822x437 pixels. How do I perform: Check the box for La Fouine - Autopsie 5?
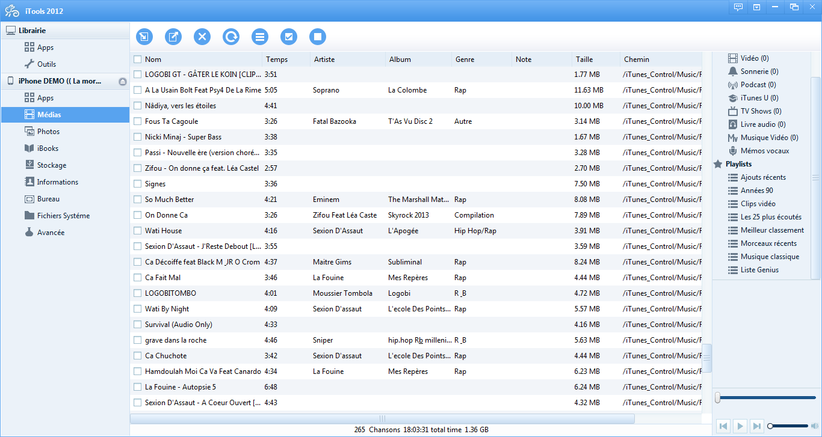138,387
